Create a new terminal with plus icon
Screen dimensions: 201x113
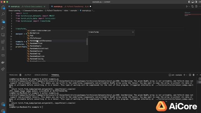tap(184, 75)
